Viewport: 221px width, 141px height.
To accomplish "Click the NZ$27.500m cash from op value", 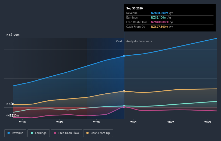I will (160, 27).
